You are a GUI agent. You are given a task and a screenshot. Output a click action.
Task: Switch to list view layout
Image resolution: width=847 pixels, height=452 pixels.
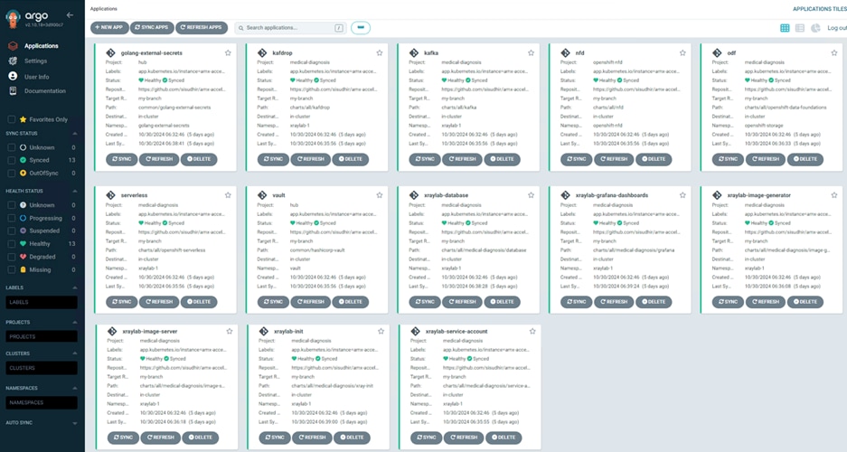(800, 28)
